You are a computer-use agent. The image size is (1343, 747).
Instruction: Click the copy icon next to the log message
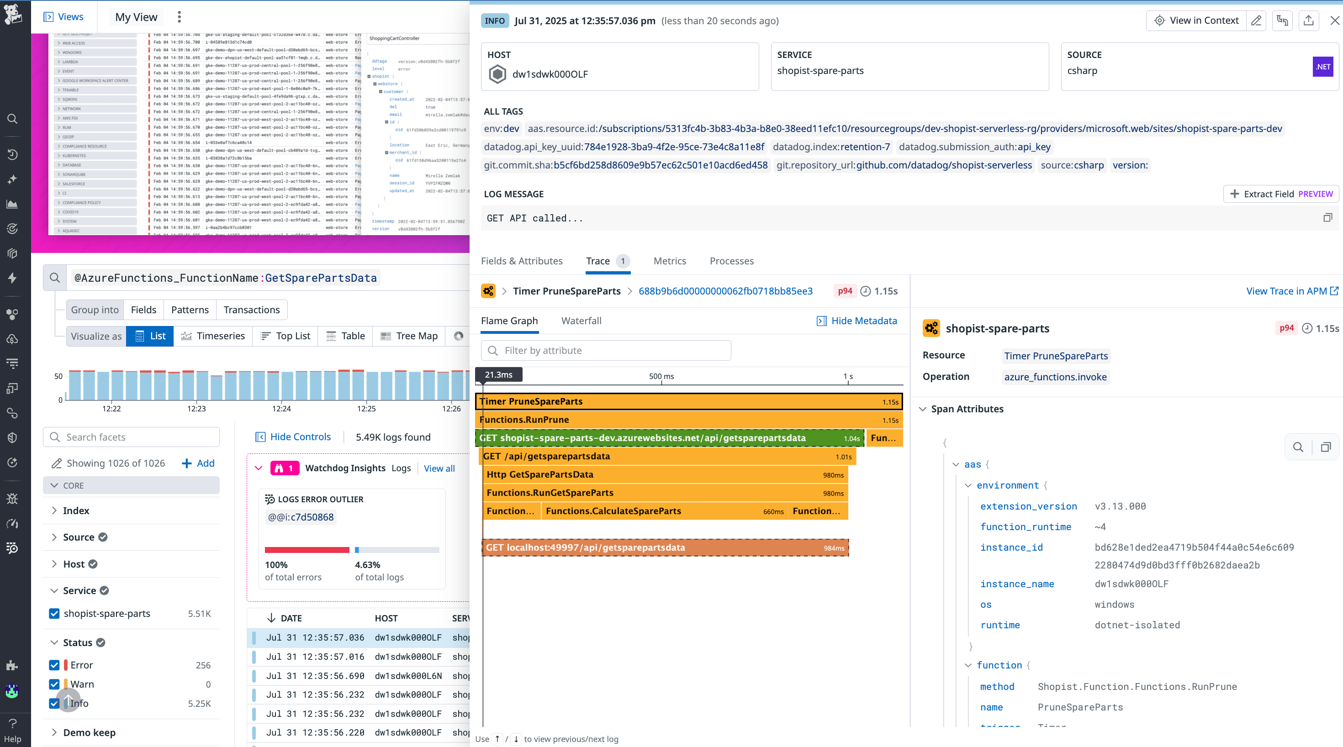pos(1327,217)
